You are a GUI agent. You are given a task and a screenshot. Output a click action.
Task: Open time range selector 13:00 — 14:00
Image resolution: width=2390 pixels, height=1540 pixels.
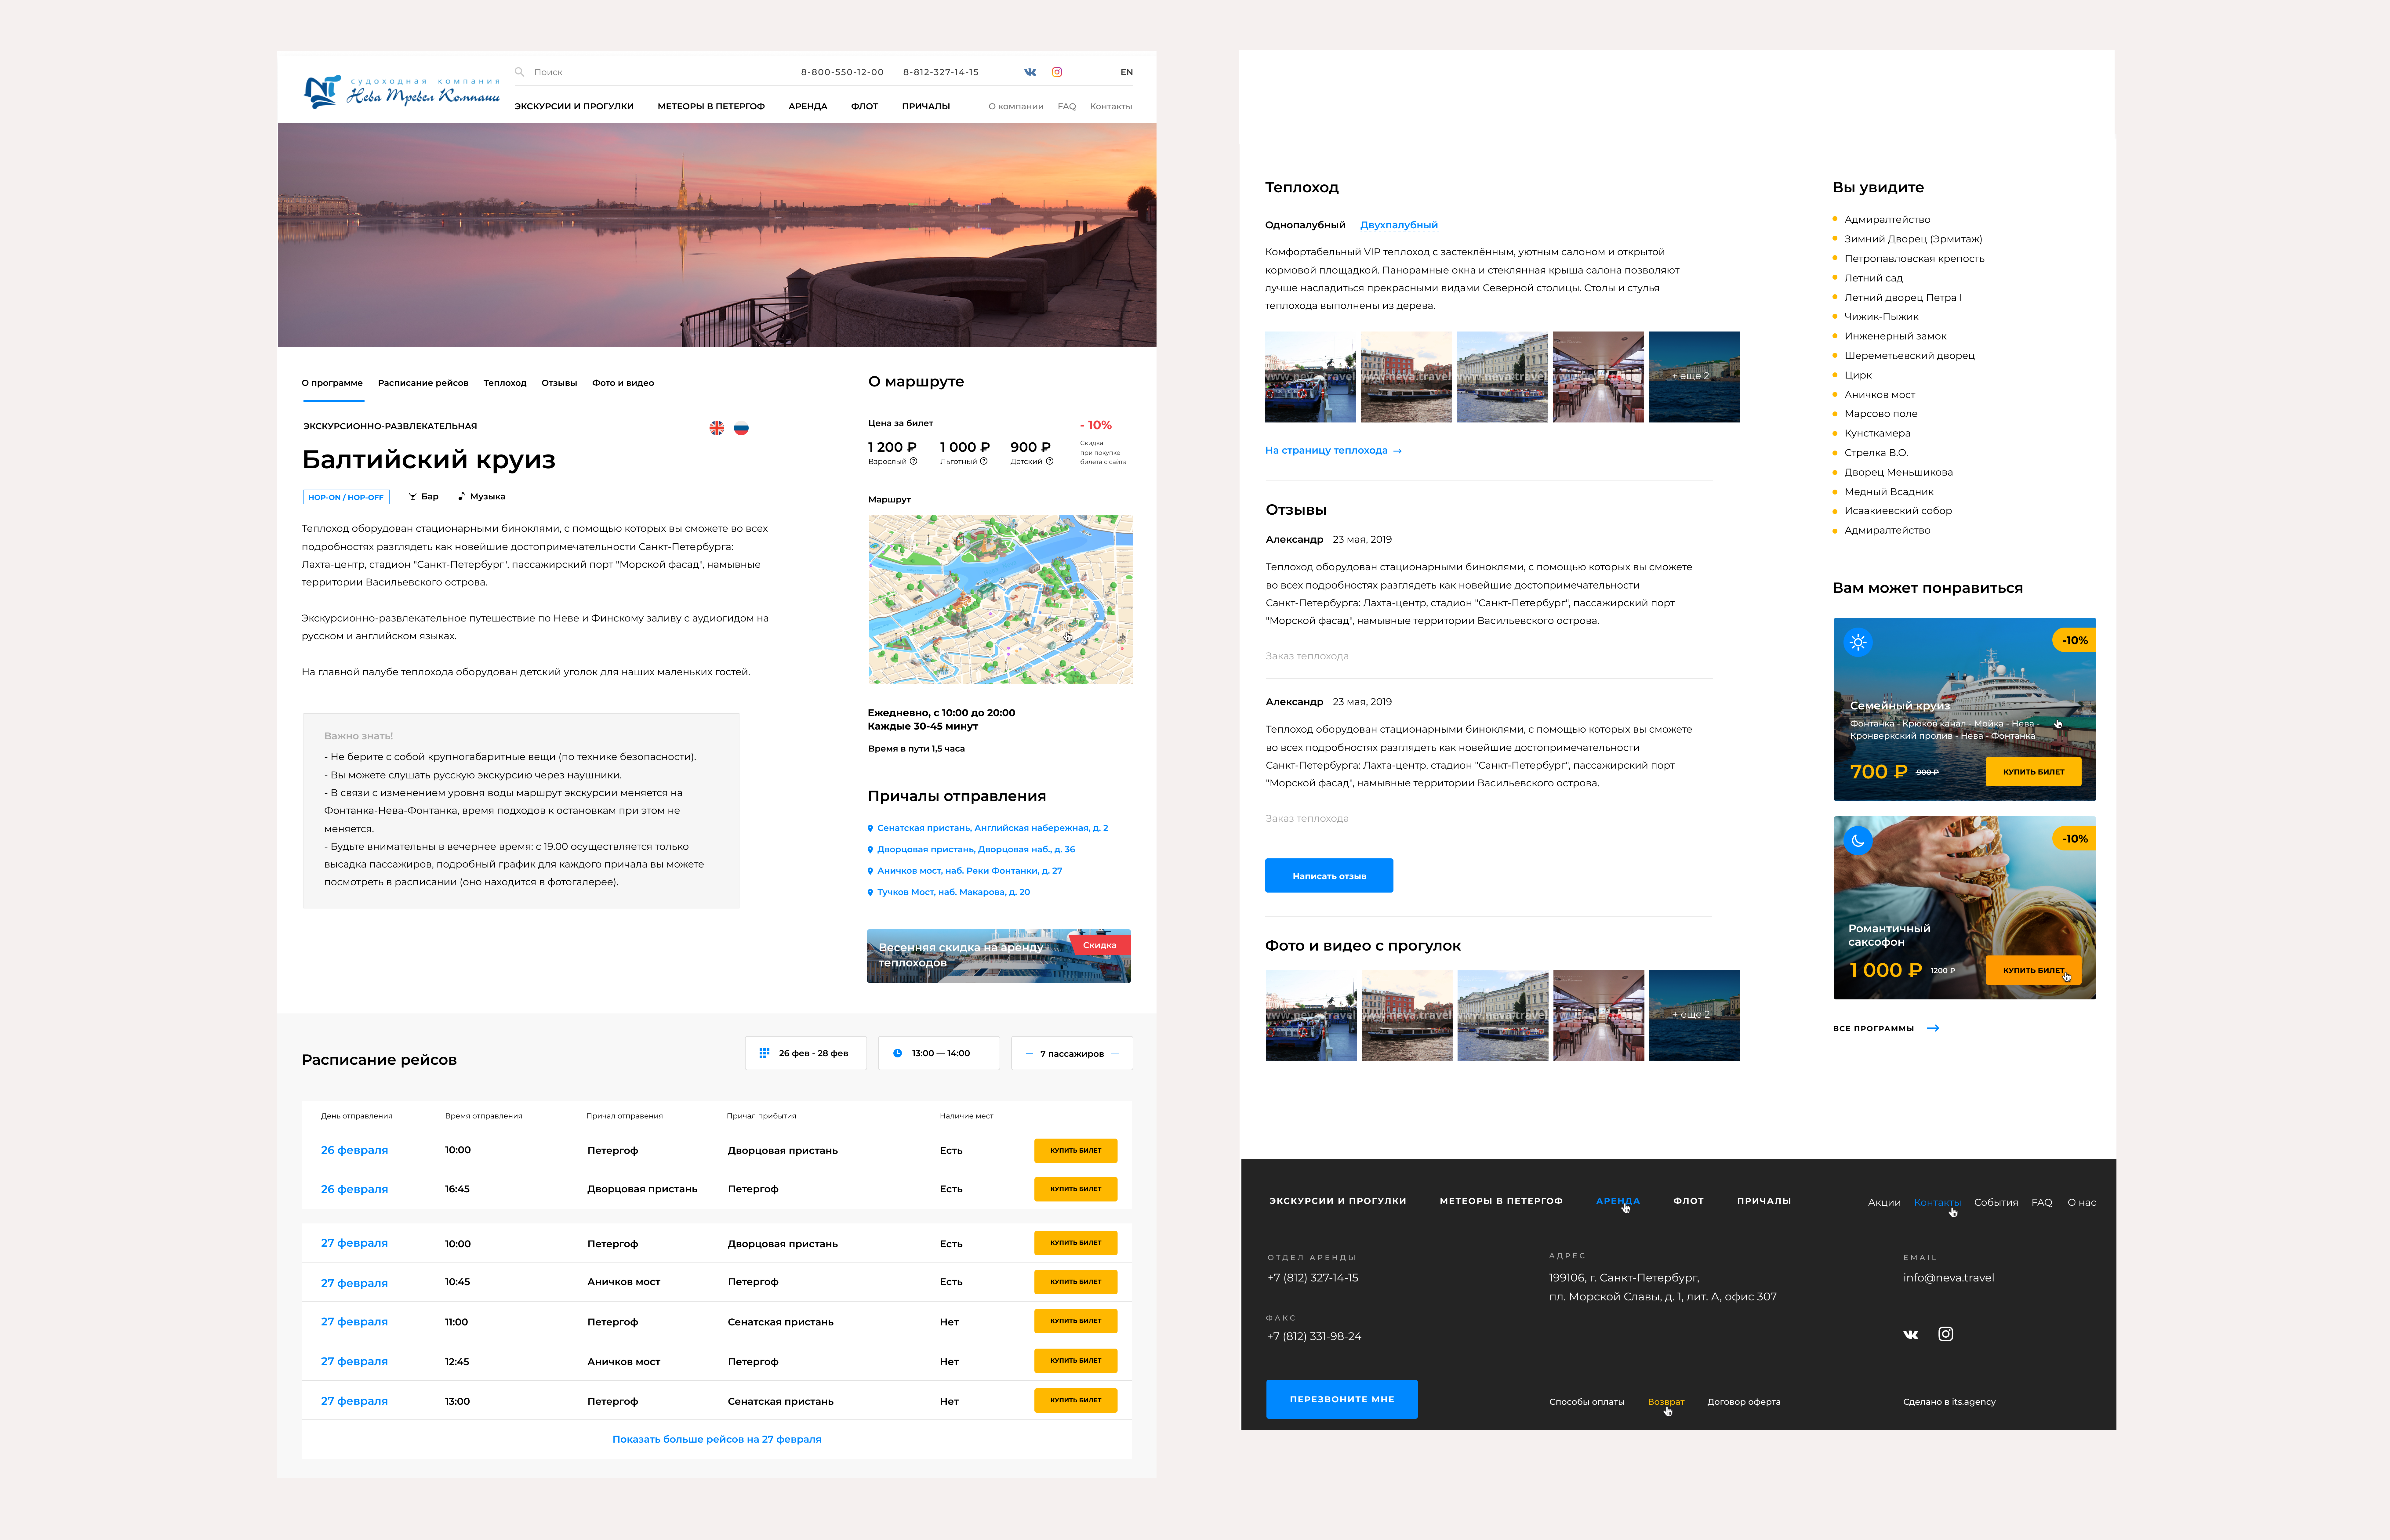[939, 1053]
